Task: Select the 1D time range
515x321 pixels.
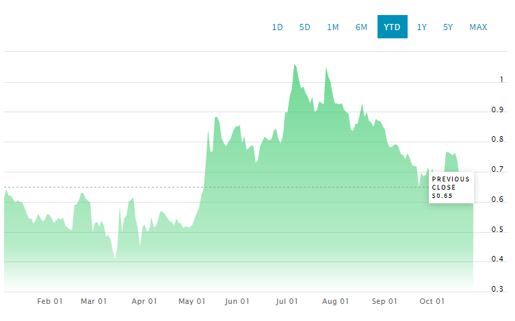Action: coord(277,27)
